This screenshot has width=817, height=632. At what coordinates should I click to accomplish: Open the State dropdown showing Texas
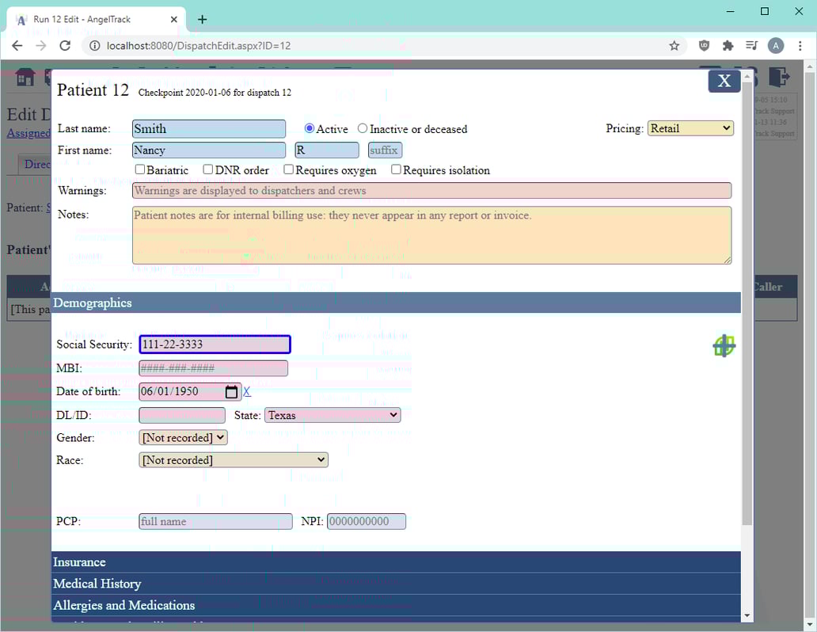tap(332, 414)
